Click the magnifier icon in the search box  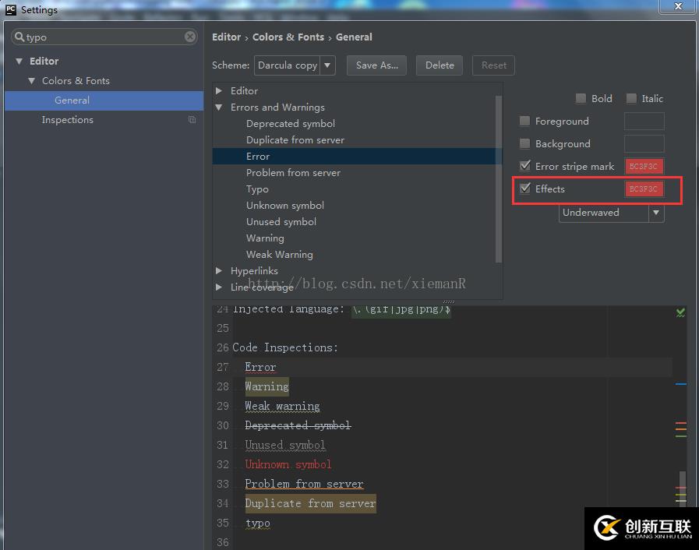tap(19, 37)
